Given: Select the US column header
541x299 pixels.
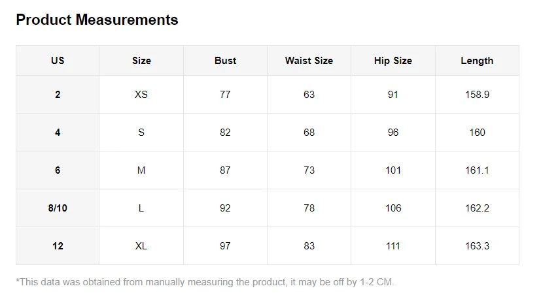Looking at the screenshot, I should pyautogui.click(x=58, y=61).
